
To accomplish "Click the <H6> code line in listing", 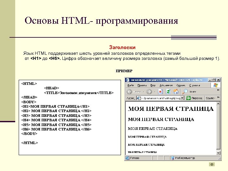I will [x=56, y=129].
